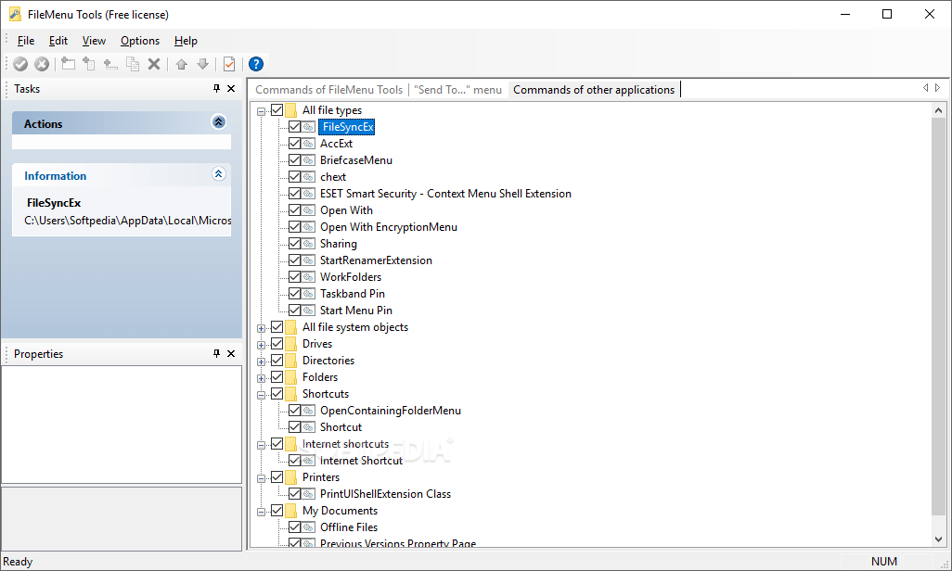Click the Add Separator toolbar icon
This screenshot has width=952, height=571.
pyautogui.click(x=110, y=64)
